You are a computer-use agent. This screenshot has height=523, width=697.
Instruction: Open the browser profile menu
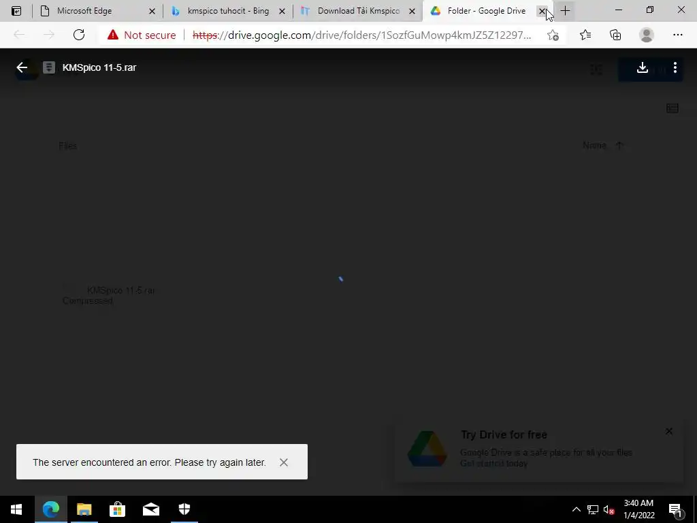[647, 35]
